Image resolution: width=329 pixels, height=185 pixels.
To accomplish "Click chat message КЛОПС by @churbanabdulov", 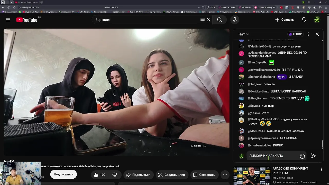I will [278, 145].
